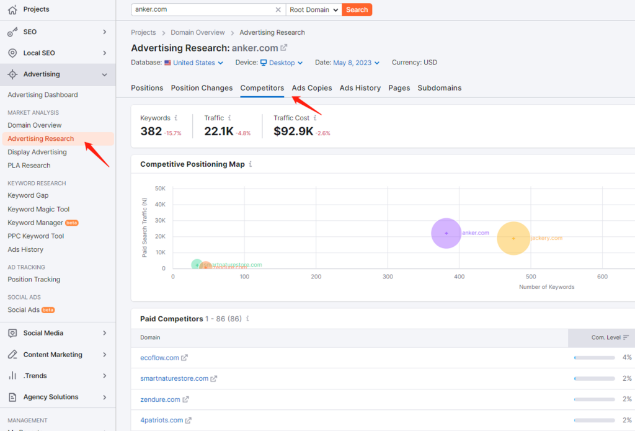Screen dimensions: 635x431
Task: Open ecoflow.com external link icon
Action: (x=184, y=358)
